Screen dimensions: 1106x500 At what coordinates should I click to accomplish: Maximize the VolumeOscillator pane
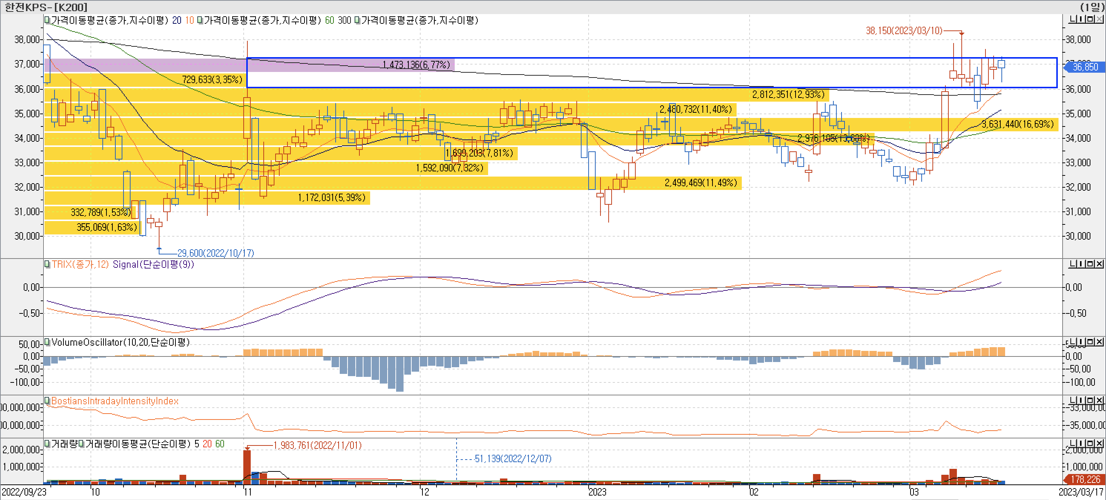coord(1091,342)
